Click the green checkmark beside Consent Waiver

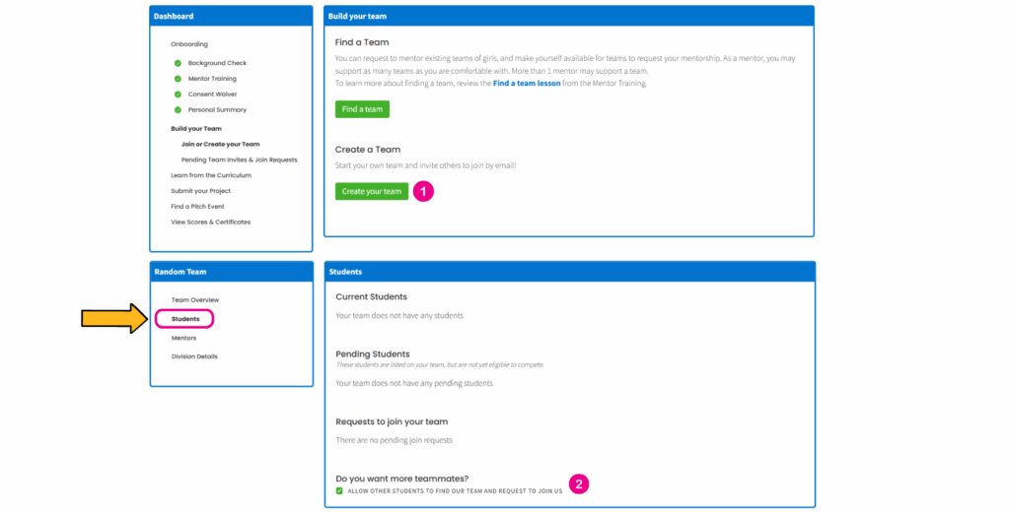[x=178, y=95]
